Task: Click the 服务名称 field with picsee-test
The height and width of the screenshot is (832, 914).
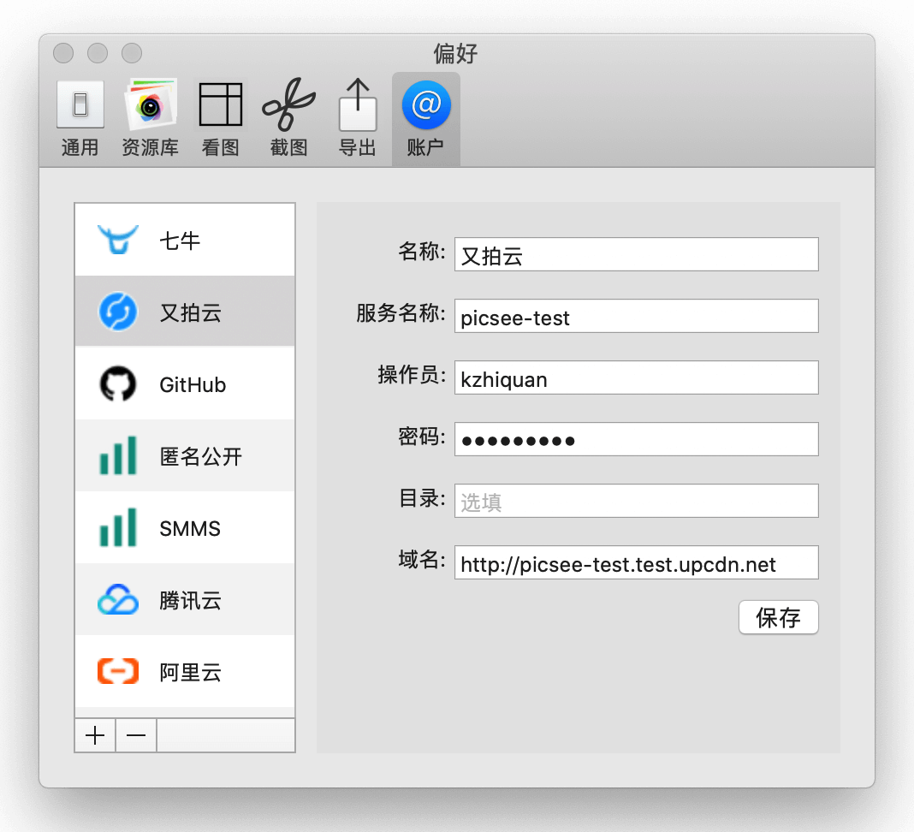Action: tap(637, 316)
